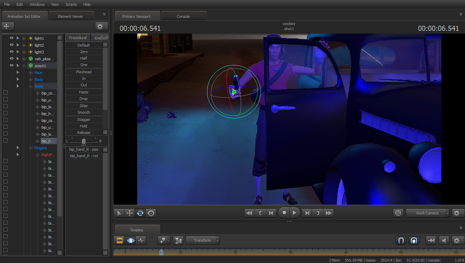Open the Clip Editor filmstrip icon
This screenshot has width=465, height=263.
[x=120, y=240]
